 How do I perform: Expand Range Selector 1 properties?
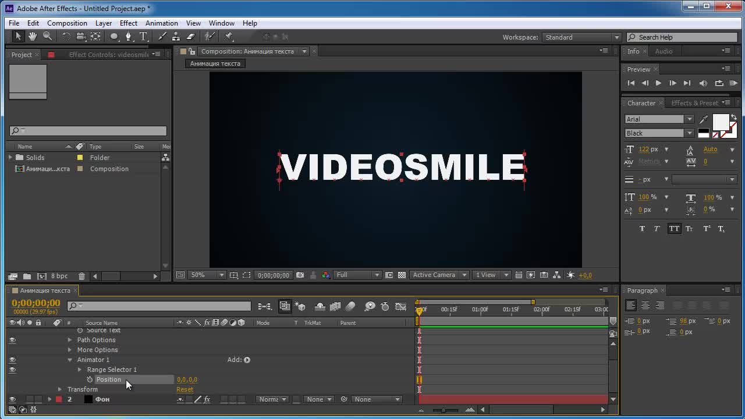tap(80, 370)
